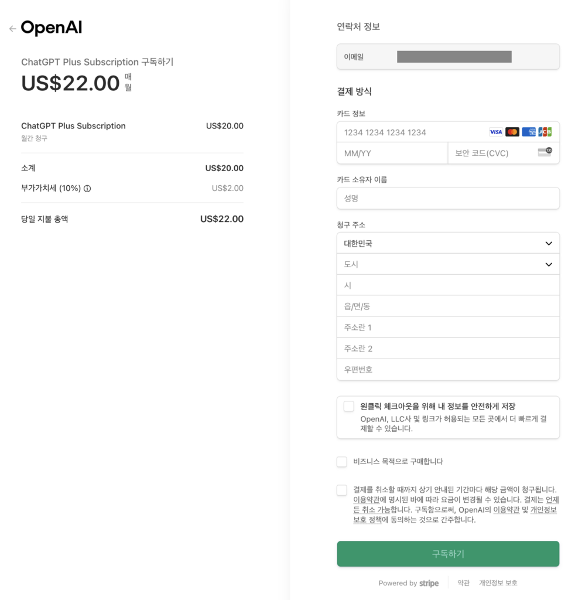This screenshot has height=600, width=575.
Task: Open the country dropdown showing 대한민국
Action: [x=448, y=243]
